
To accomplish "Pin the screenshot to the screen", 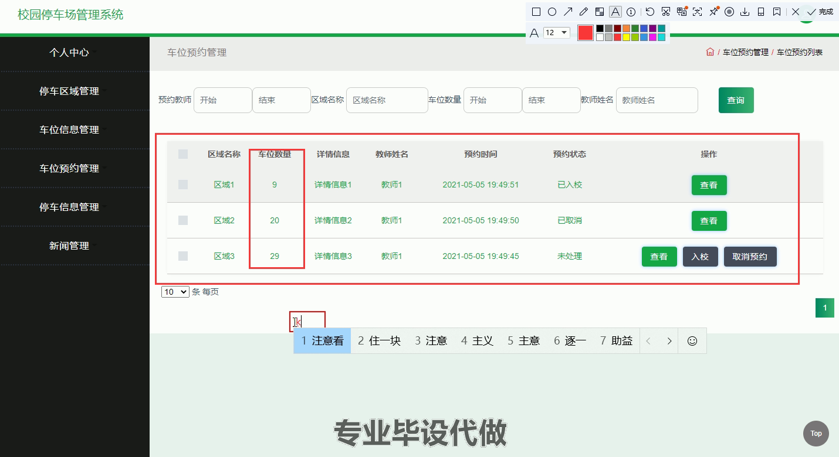I will pos(714,12).
